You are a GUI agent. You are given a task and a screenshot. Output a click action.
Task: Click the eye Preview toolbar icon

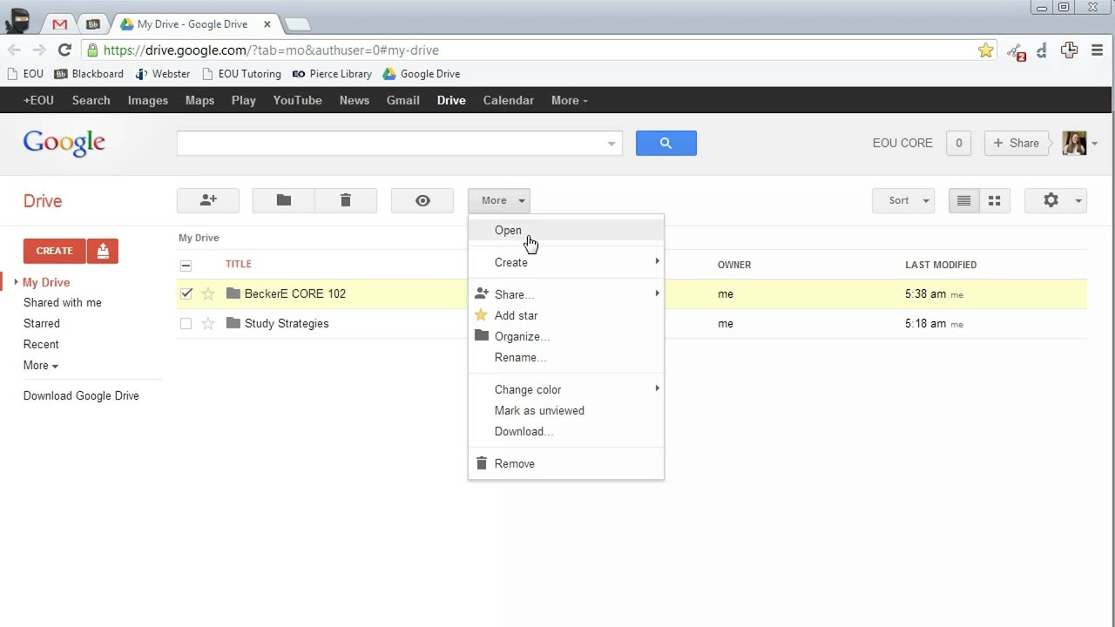point(422,200)
